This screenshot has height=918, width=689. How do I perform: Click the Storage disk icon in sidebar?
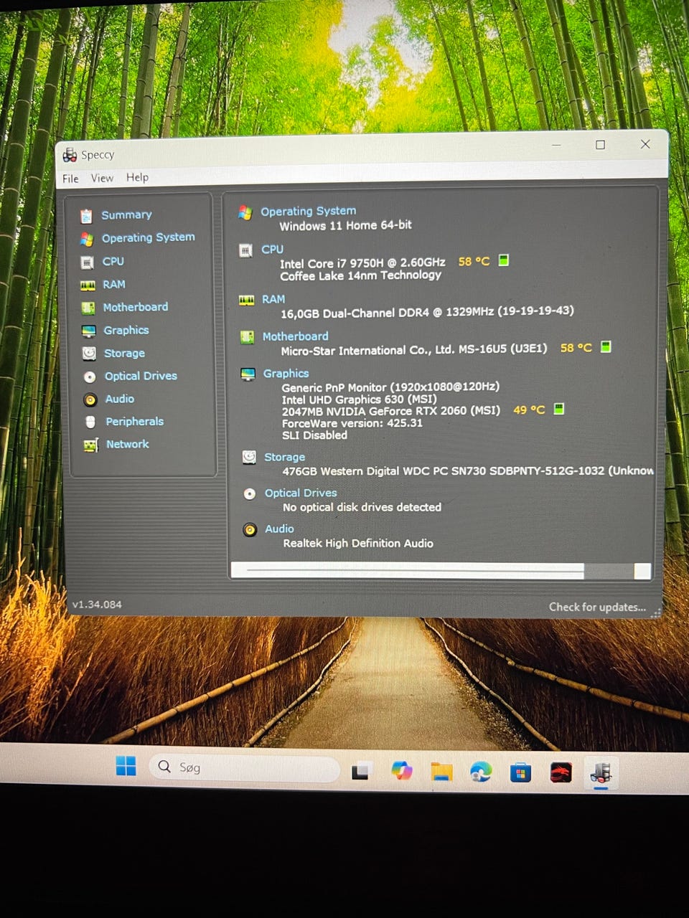(x=89, y=354)
